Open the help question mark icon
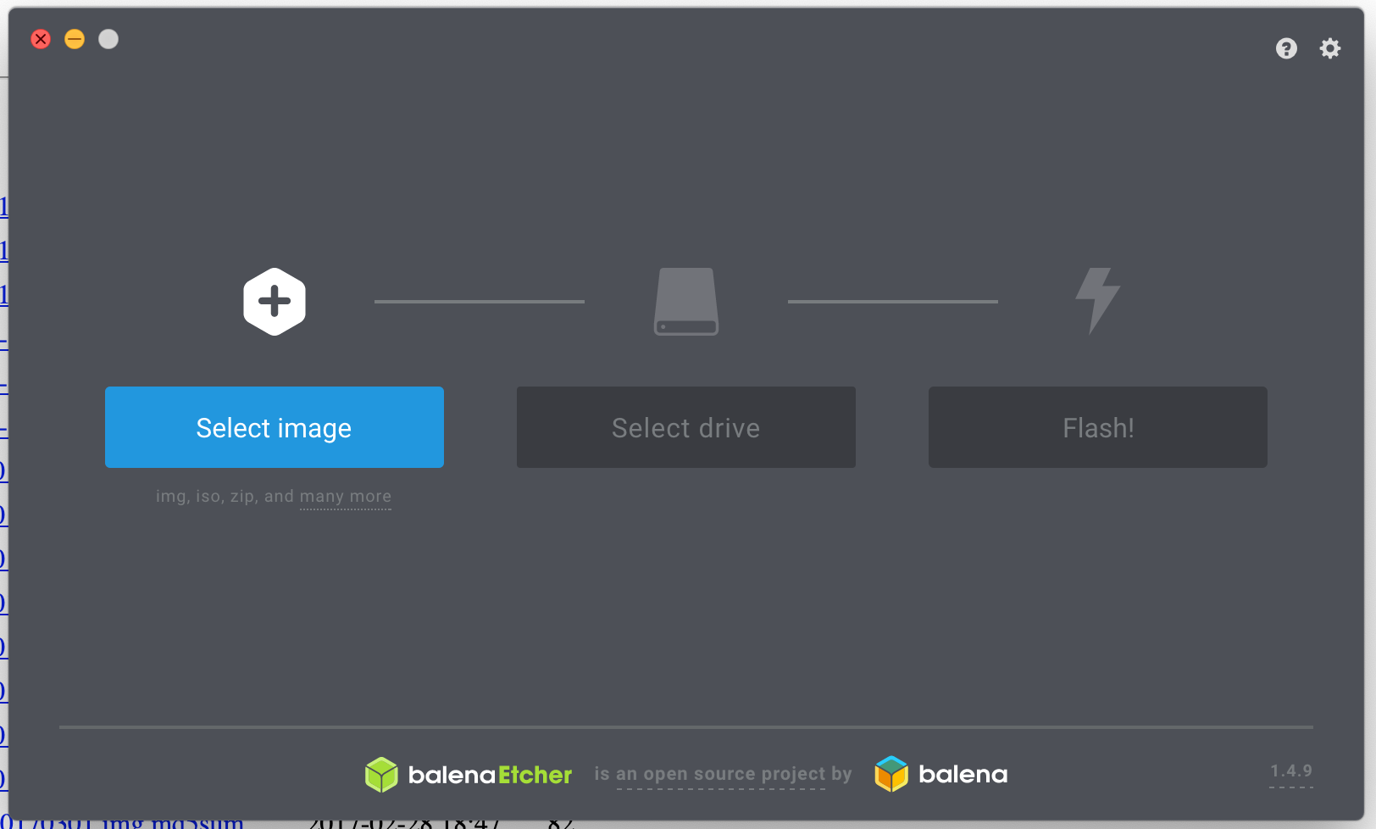 [1286, 49]
